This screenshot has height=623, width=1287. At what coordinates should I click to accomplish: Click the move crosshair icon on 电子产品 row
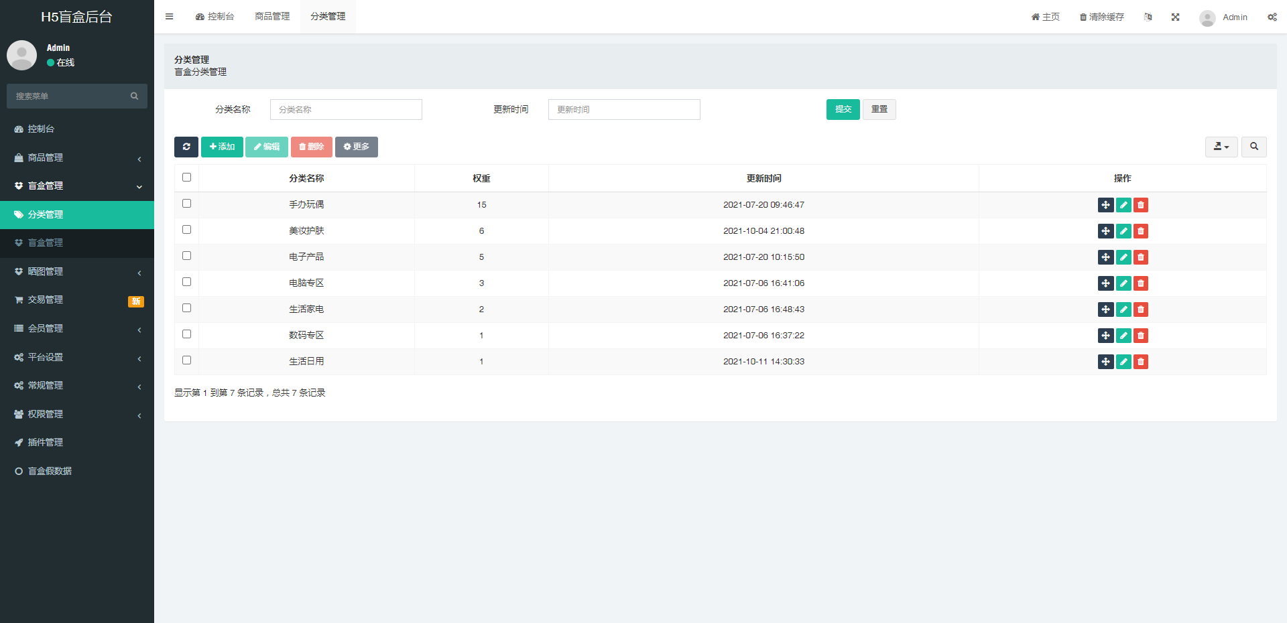click(x=1105, y=257)
